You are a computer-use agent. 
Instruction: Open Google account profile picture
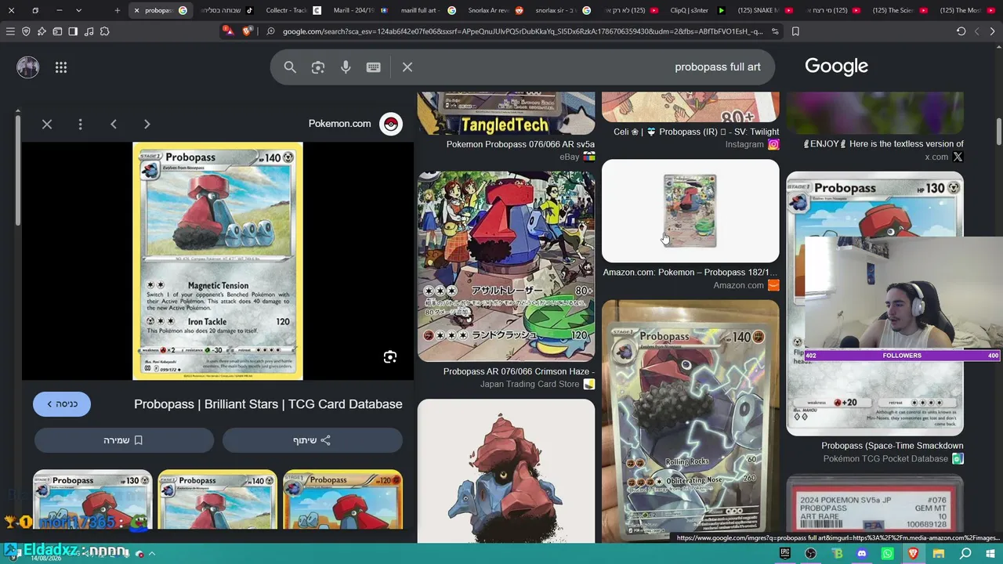27,67
